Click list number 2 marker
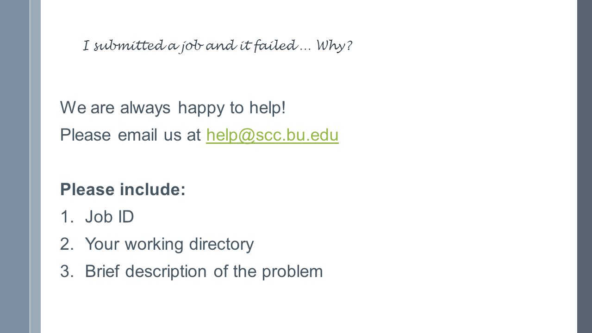The width and height of the screenshot is (592, 333). (x=66, y=244)
